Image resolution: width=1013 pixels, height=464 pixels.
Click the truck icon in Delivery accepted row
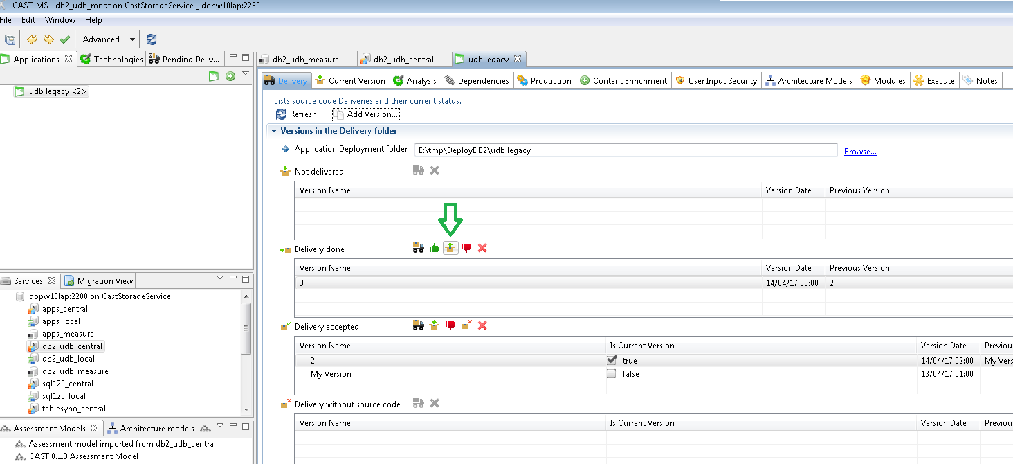418,325
